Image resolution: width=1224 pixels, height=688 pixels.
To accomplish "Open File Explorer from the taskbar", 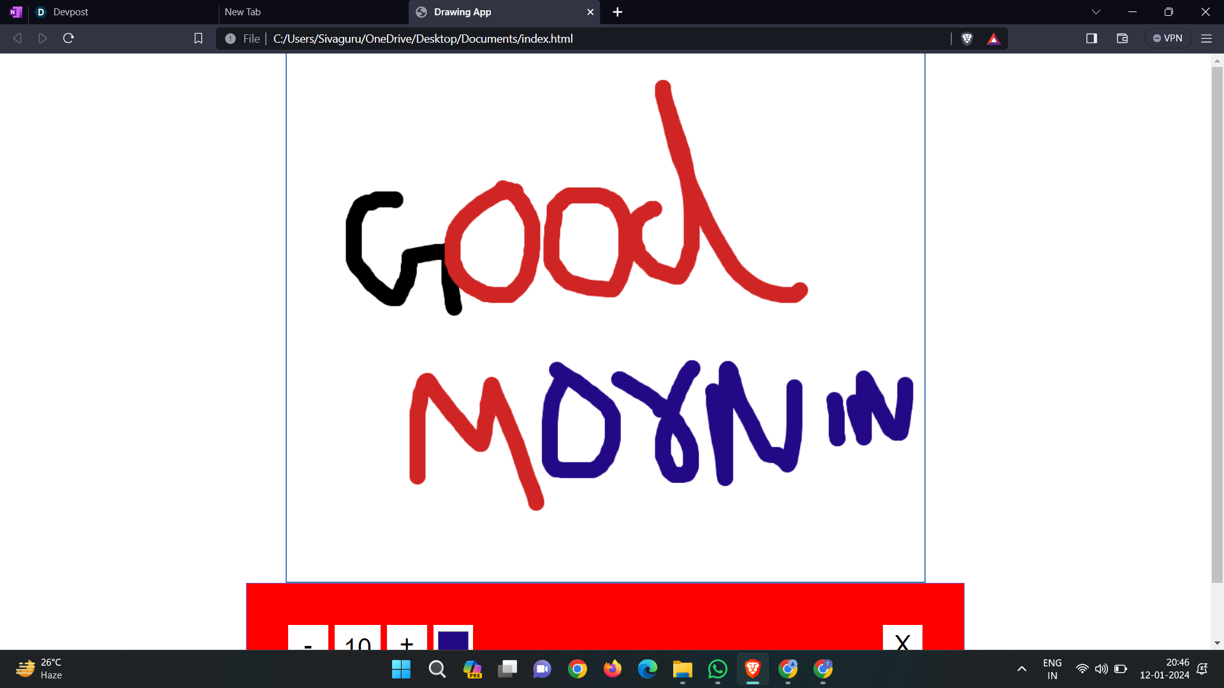I will click(682, 669).
